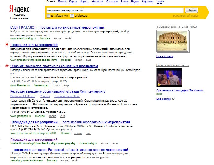Screen dimensions: 214x165
Task: Open арт-центр Ветошный result title
Action: pyautogui.click(x=69, y=150)
